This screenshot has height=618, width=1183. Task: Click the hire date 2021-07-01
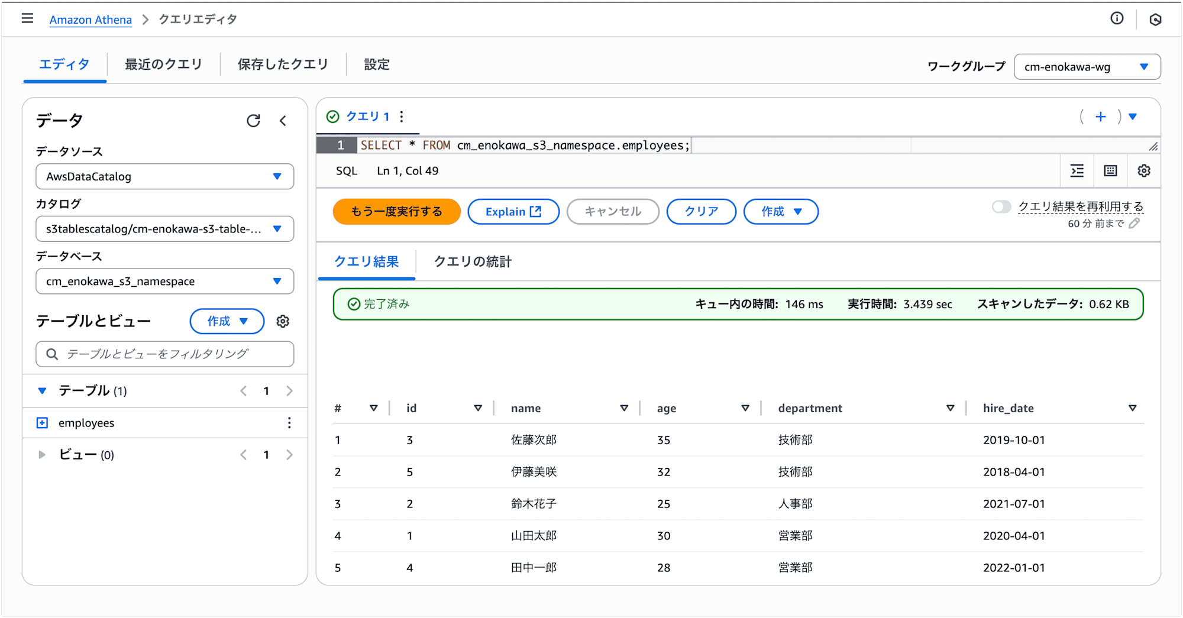[x=1014, y=504]
